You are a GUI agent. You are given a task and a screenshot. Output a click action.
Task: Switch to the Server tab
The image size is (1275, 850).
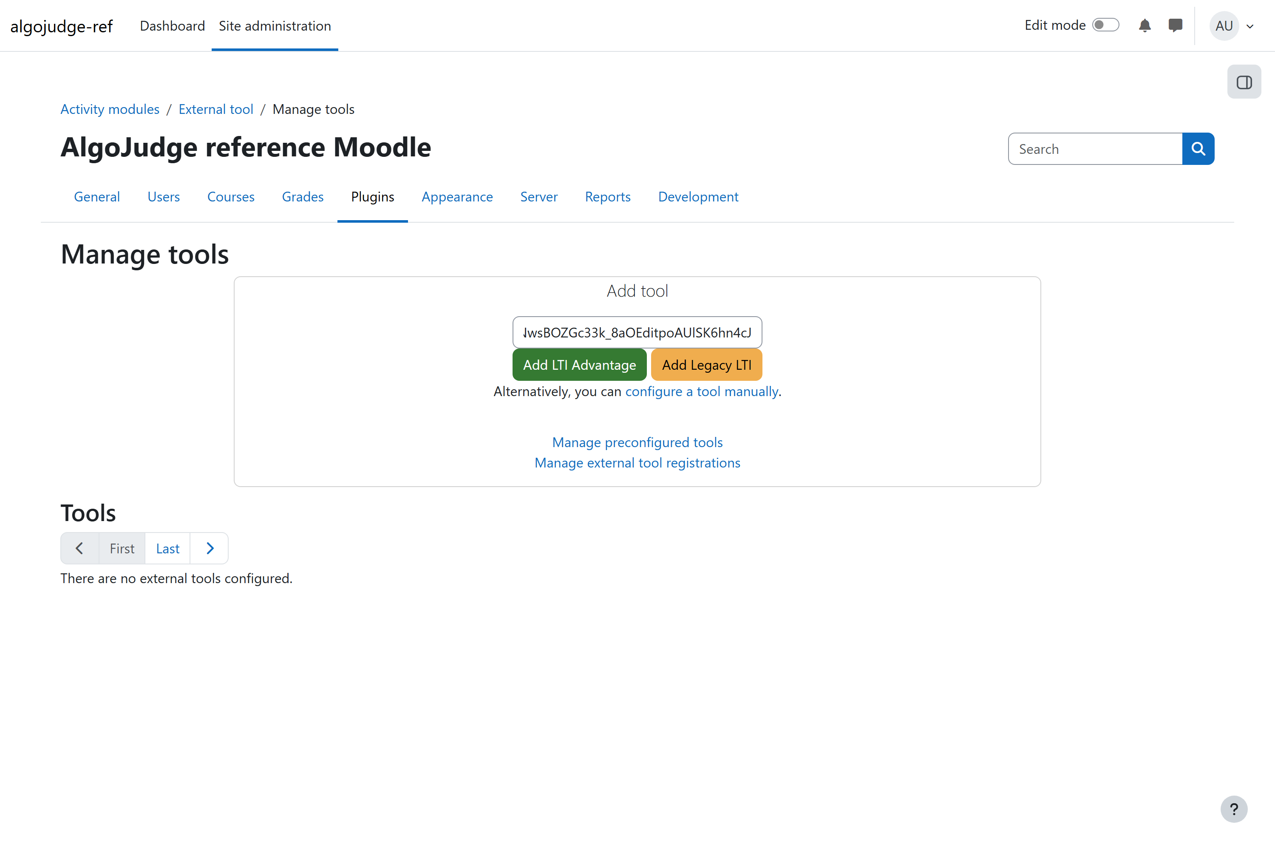click(x=539, y=197)
